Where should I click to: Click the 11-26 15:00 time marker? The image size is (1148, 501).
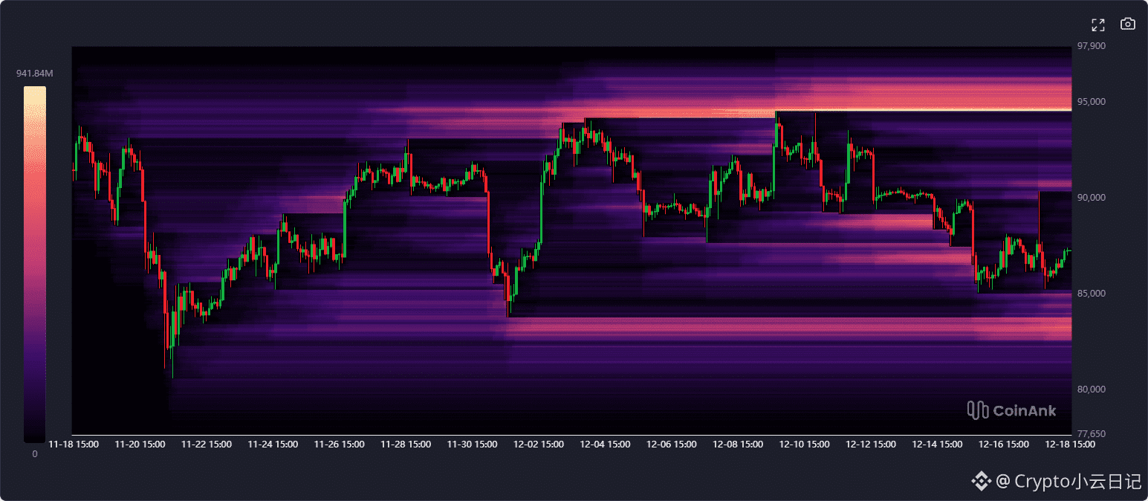(x=340, y=445)
